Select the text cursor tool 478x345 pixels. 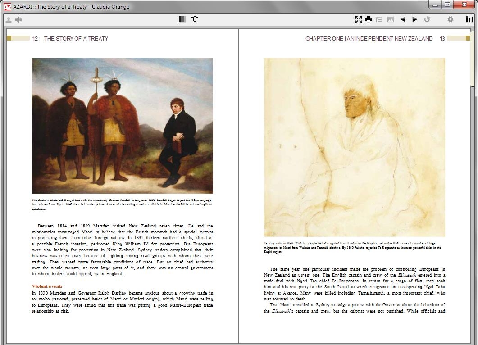195,19
